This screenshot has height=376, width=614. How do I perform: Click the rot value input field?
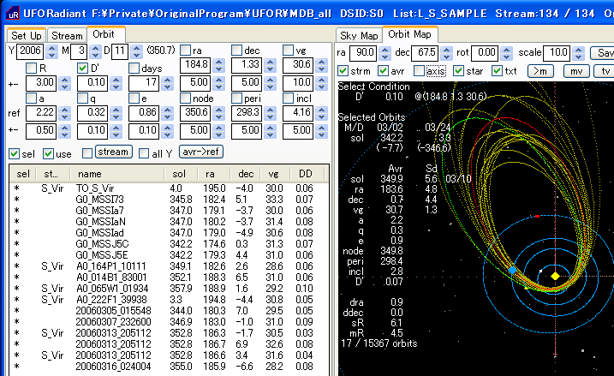(486, 52)
